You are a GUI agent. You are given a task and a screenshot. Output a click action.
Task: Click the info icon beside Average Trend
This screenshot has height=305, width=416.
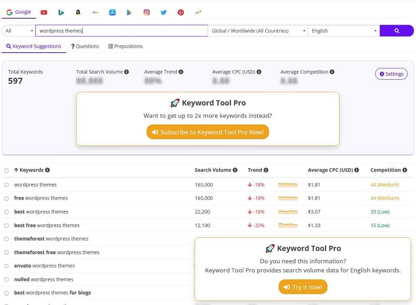[181, 72]
